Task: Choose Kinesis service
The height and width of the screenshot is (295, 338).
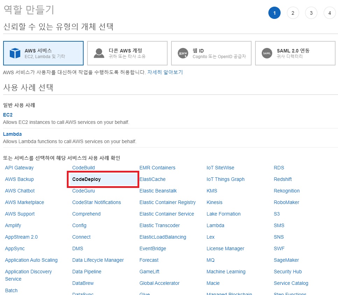Action: click(214, 202)
